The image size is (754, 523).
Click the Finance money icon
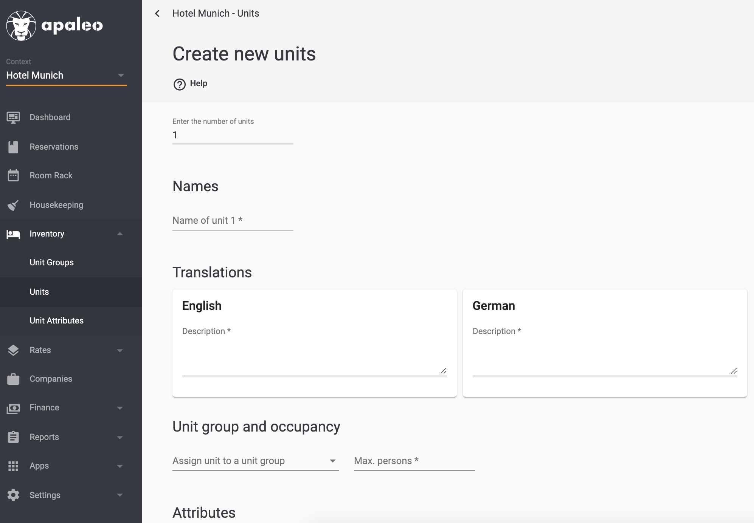pyautogui.click(x=13, y=408)
